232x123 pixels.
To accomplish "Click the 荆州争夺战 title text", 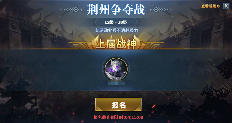I will [x=116, y=9].
